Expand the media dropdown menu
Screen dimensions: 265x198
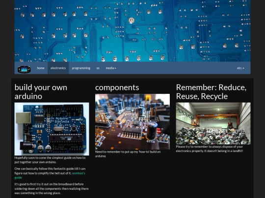click(111, 68)
